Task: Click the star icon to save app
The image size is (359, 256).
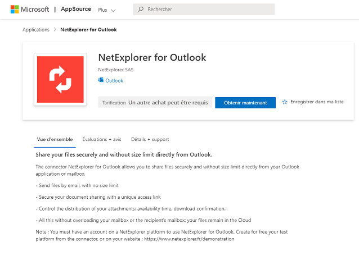Action: click(x=285, y=102)
